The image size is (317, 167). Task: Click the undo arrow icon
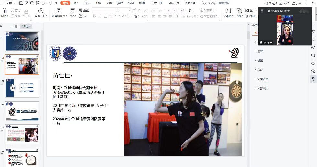click(x=43, y=3)
